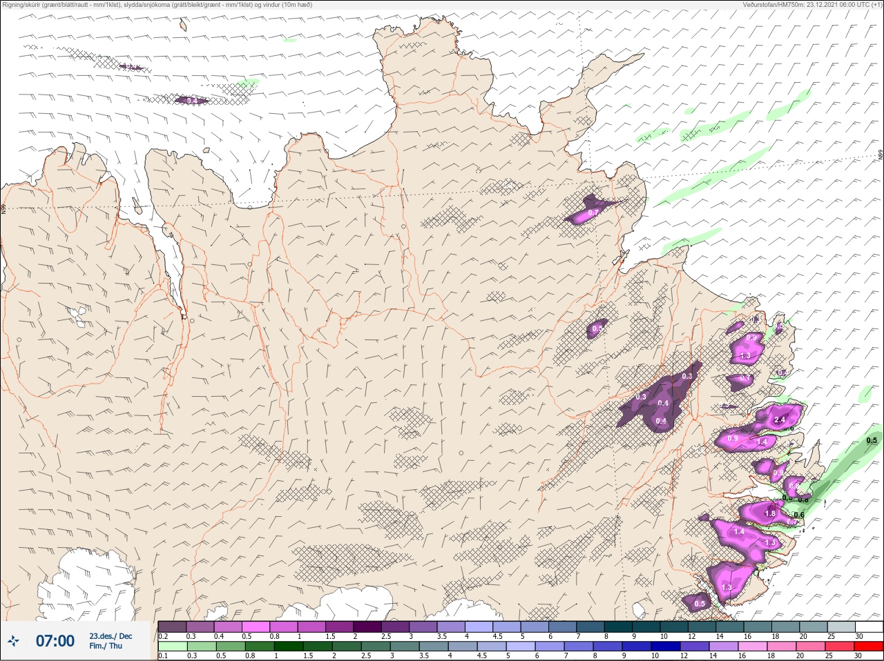The width and height of the screenshot is (884, 661).
Task: Click the 0.7 value in the northeast purple patch
Action: (x=593, y=213)
